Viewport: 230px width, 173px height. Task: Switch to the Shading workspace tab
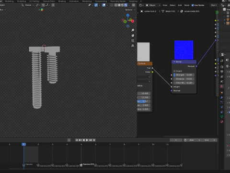coord(62,1)
